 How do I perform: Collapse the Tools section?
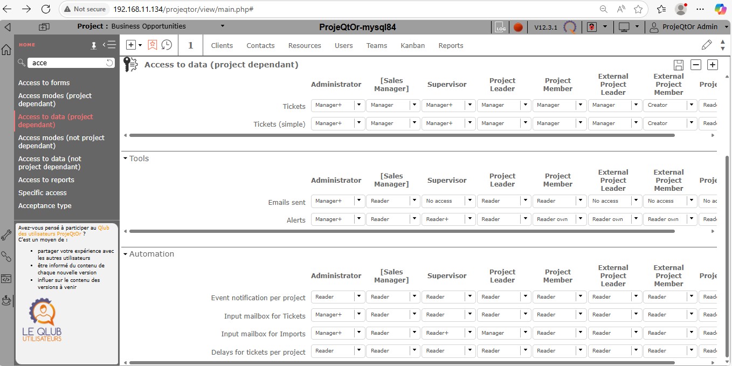(x=126, y=158)
